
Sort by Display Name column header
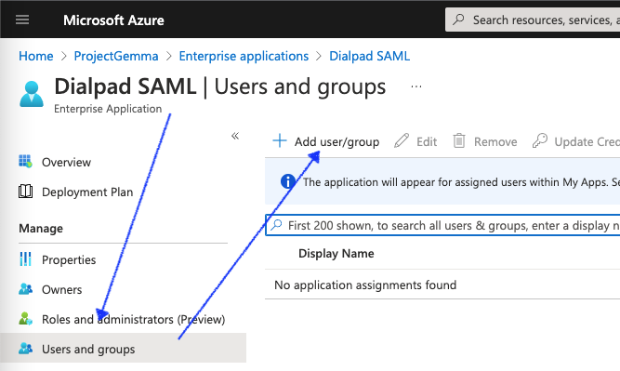tap(336, 254)
